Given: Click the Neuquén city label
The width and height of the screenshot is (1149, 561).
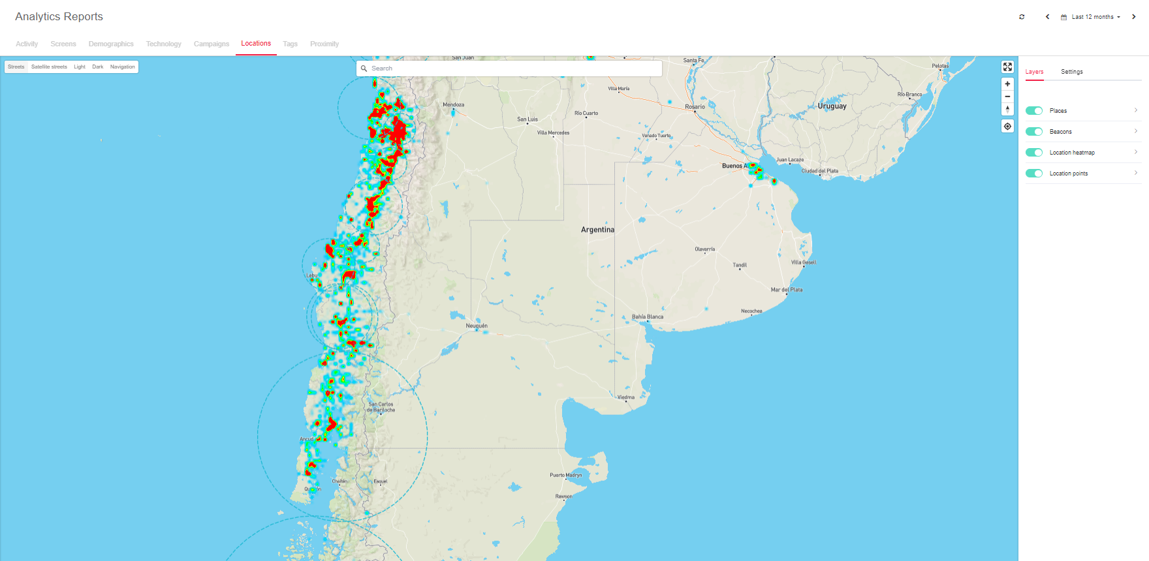Looking at the screenshot, I should [x=477, y=326].
